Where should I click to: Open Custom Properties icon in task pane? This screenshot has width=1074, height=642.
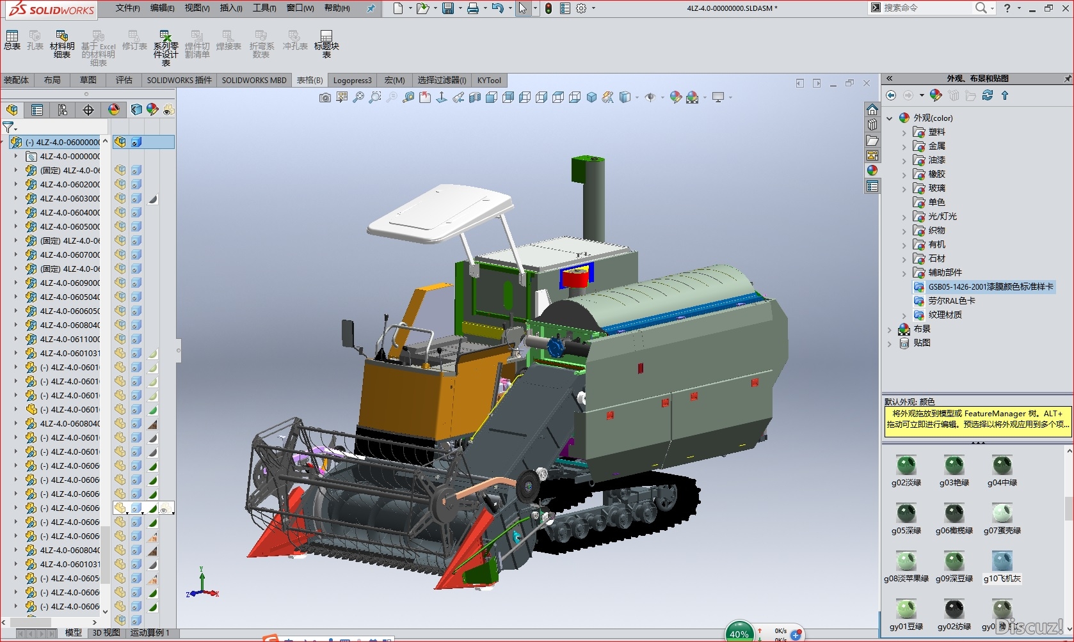tap(872, 187)
